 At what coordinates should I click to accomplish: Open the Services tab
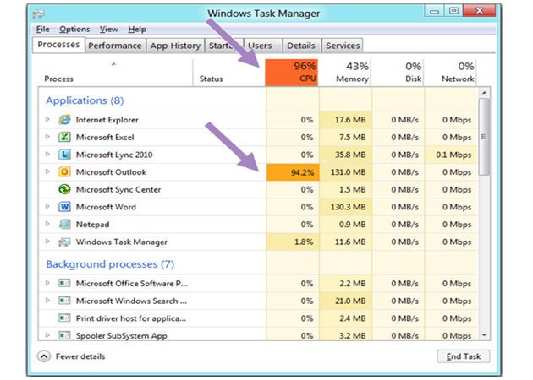(x=343, y=46)
